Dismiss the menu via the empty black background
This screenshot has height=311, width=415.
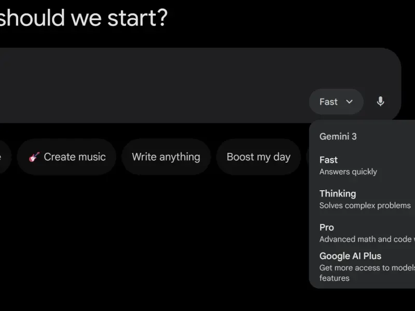(x=159, y=238)
